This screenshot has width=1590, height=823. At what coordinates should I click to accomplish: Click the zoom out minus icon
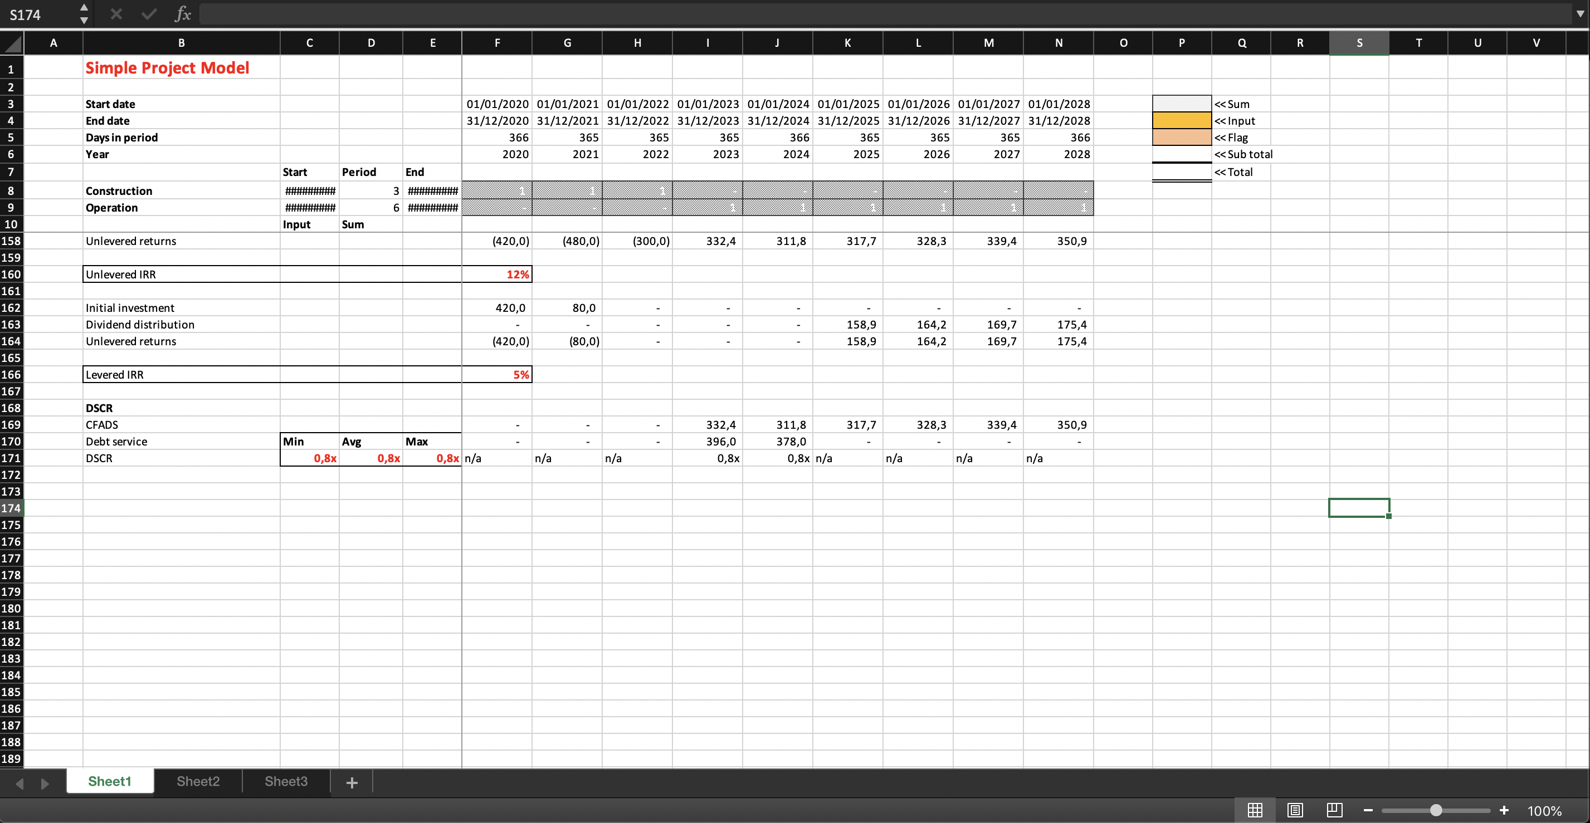pyautogui.click(x=1368, y=810)
